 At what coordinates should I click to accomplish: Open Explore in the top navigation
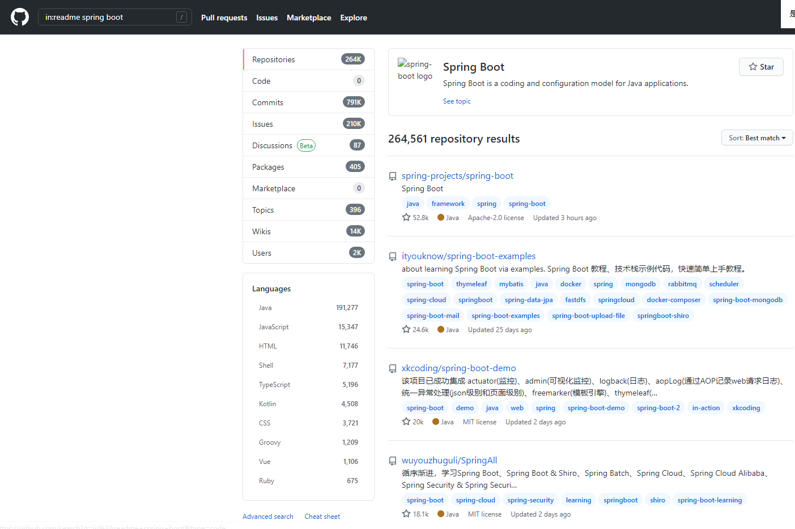[x=354, y=18]
